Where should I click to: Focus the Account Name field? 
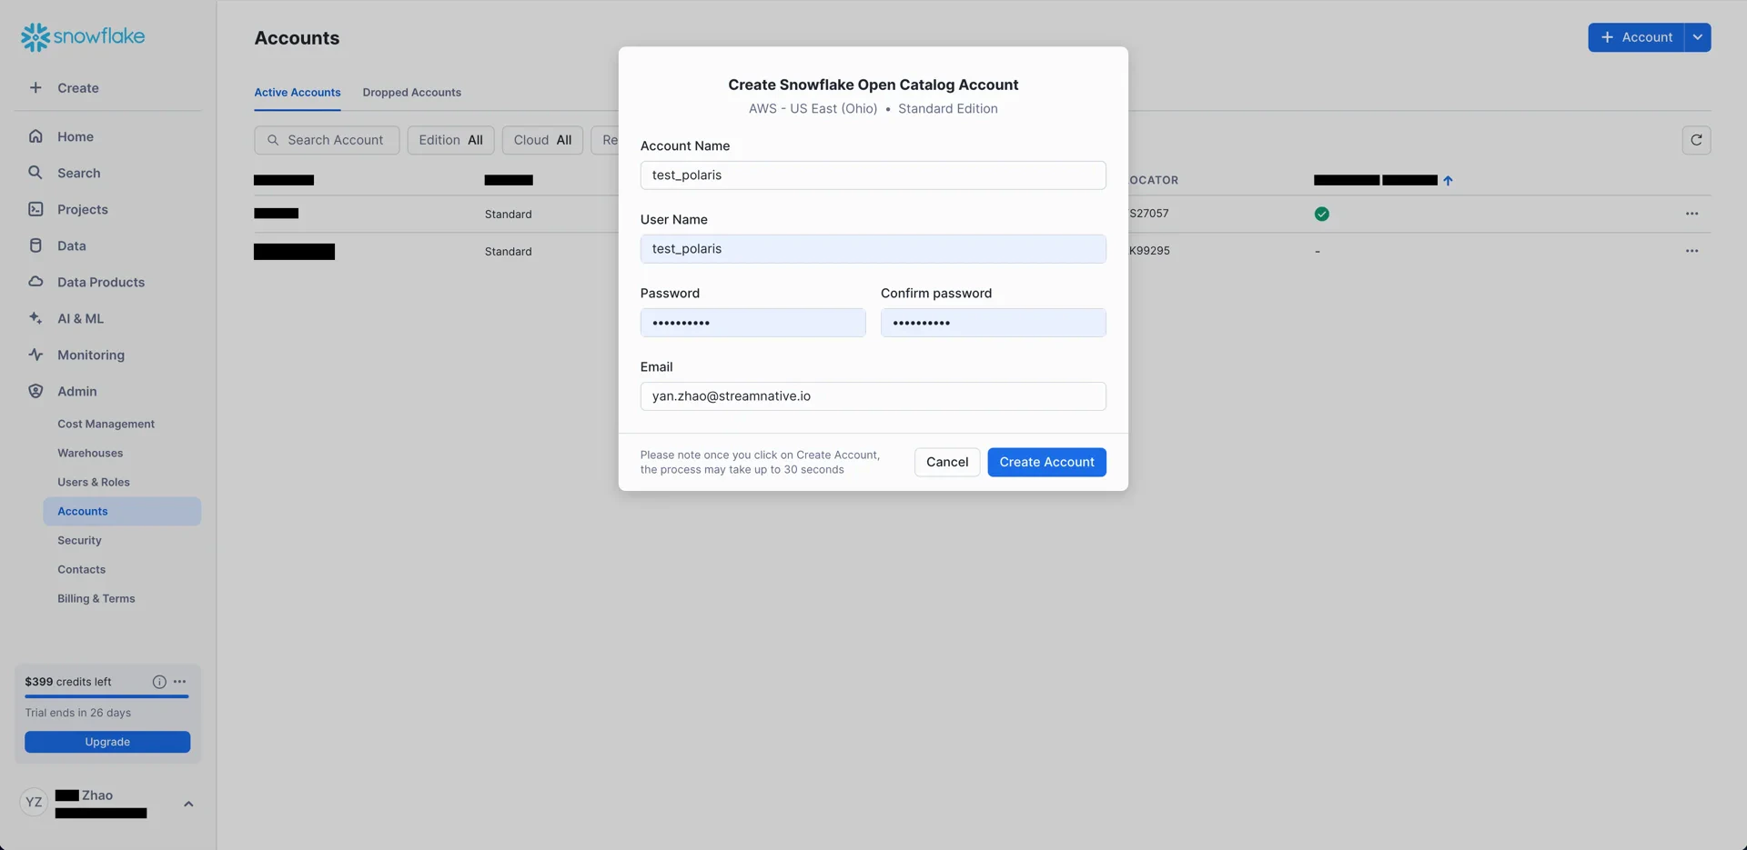873,175
